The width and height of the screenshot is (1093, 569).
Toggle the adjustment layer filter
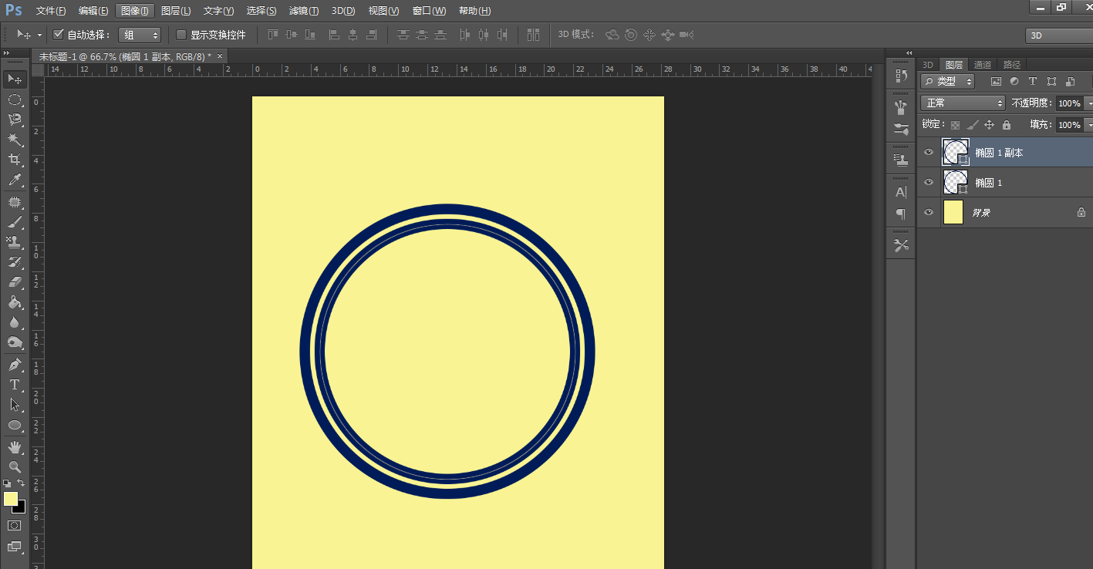pyautogui.click(x=1014, y=81)
